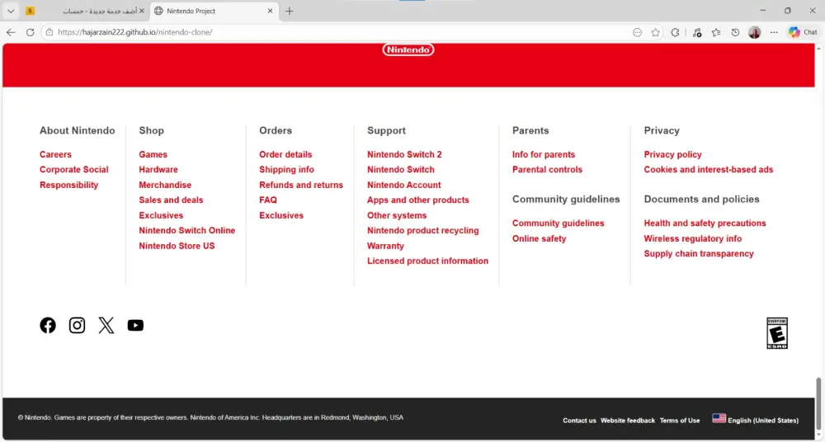Add this page to favorites star icon
This screenshot has width=825, height=442.
click(x=655, y=32)
